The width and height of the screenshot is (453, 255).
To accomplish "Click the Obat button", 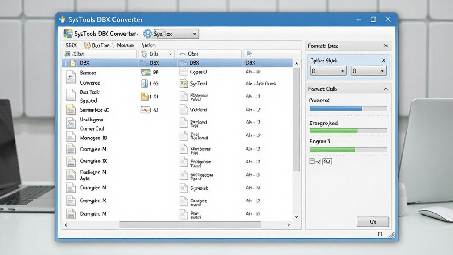I will [209, 54].
